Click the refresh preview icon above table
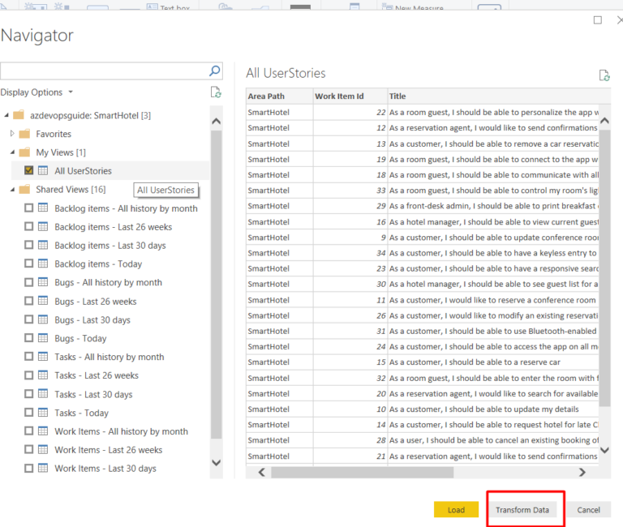Viewport: 623px width, 527px height. (x=604, y=75)
